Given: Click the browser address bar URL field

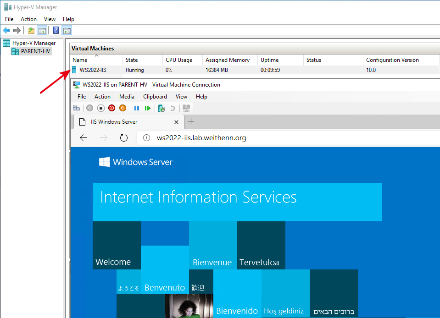Looking at the screenshot, I should coord(288,138).
